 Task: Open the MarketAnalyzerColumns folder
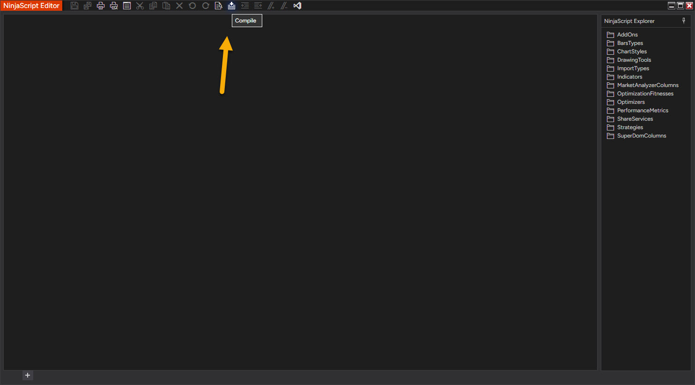[643, 85]
